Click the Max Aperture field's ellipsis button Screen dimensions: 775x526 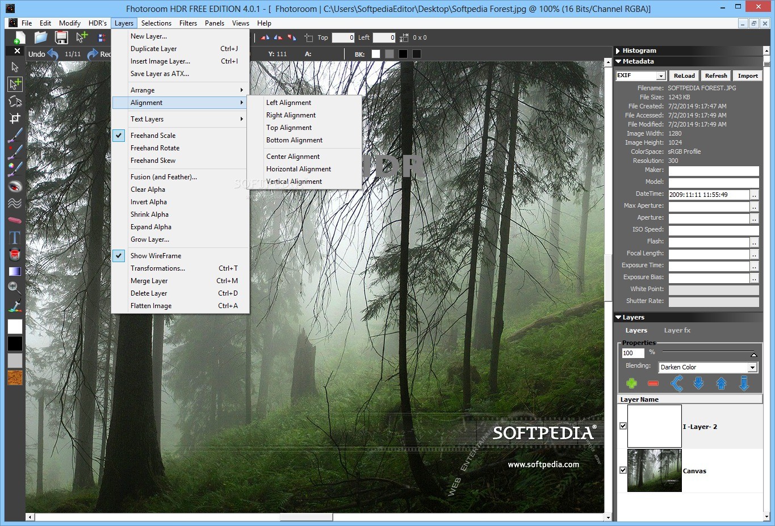click(754, 207)
